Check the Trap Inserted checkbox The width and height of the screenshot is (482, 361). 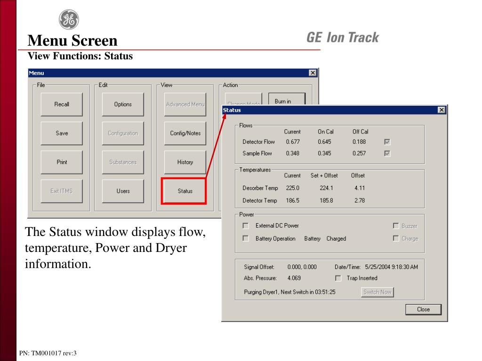[x=338, y=278]
